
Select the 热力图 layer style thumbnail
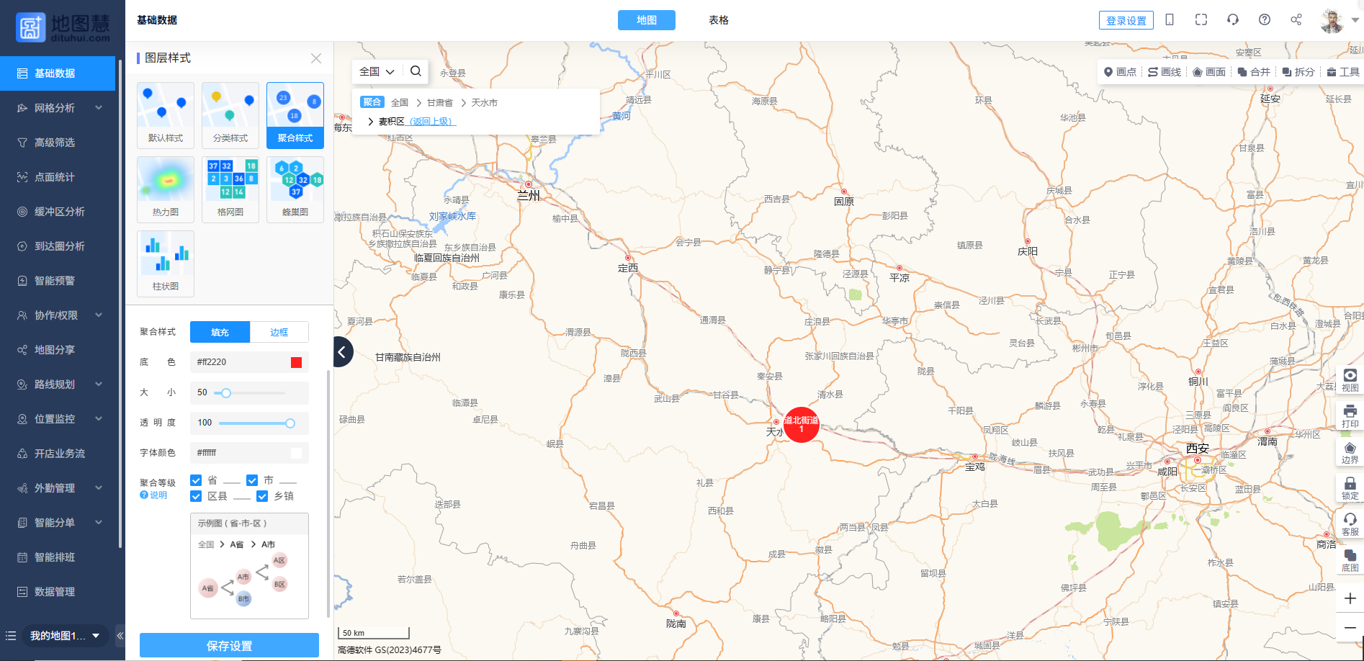pos(166,189)
